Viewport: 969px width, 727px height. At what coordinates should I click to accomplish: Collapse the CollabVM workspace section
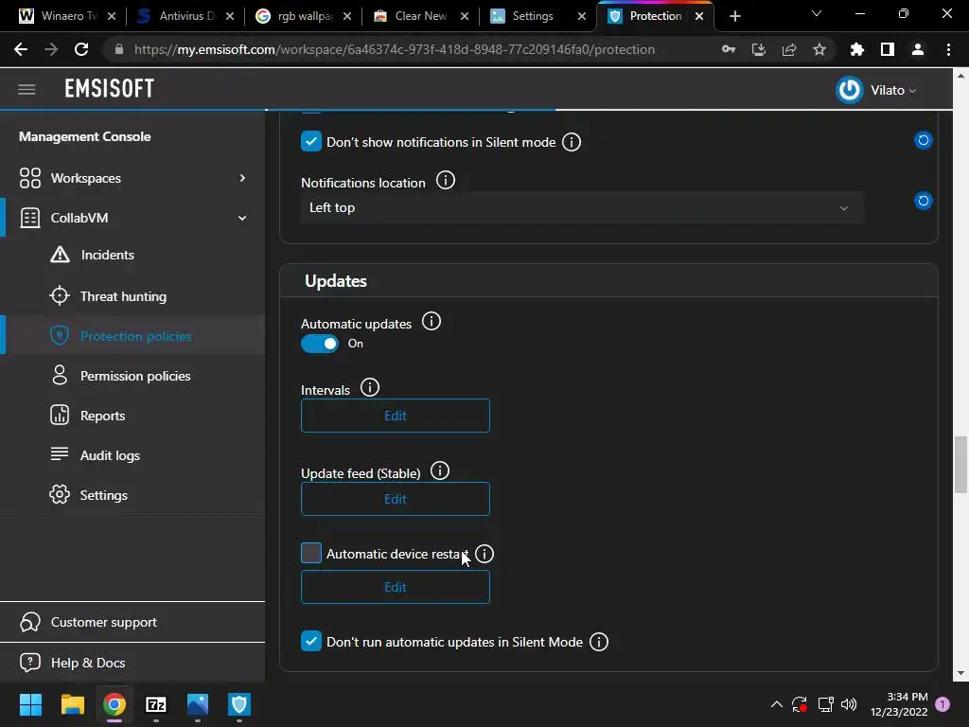[x=242, y=218]
